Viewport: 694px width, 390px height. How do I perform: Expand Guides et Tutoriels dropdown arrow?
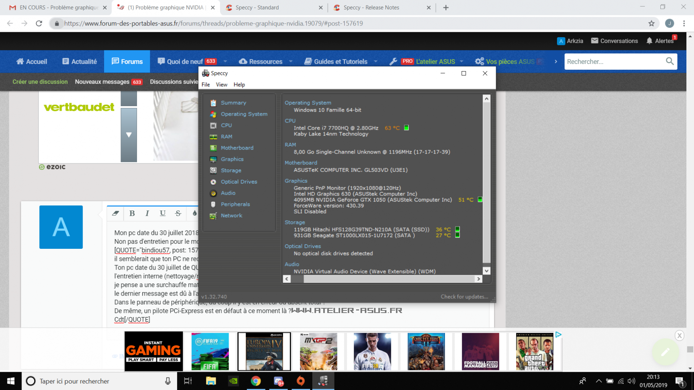click(x=375, y=62)
